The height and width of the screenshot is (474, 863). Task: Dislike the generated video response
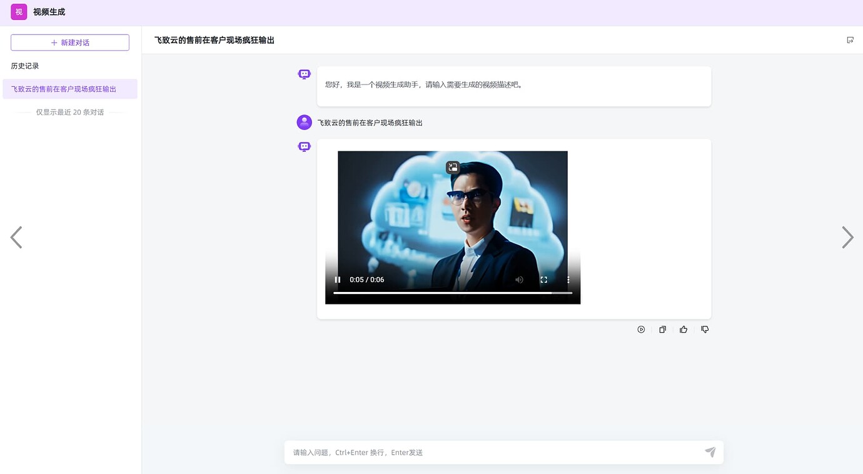tap(705, 330)
